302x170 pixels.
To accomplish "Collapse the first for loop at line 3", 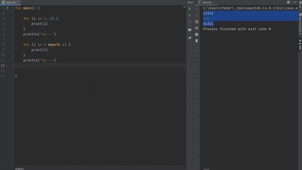I will click(x=13, y=18).
